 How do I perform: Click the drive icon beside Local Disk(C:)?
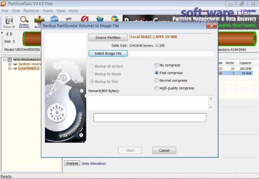[x=15, y=68]
